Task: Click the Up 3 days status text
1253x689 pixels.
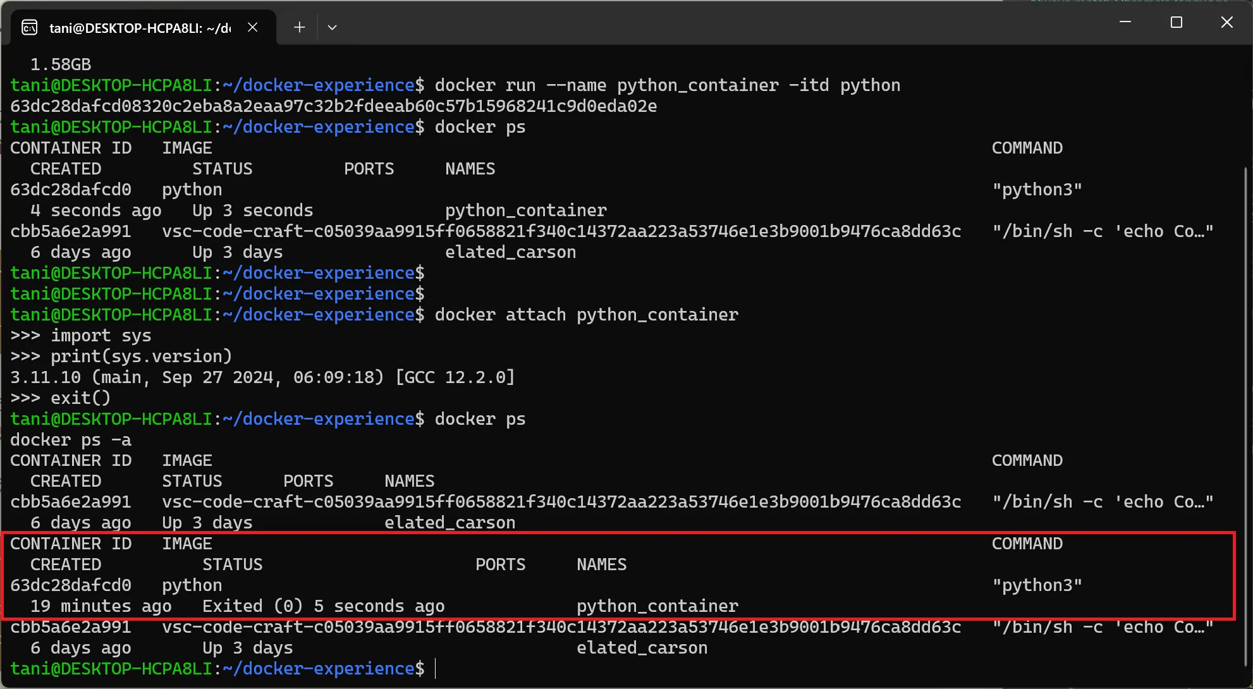Action: (x=237, y=252)
